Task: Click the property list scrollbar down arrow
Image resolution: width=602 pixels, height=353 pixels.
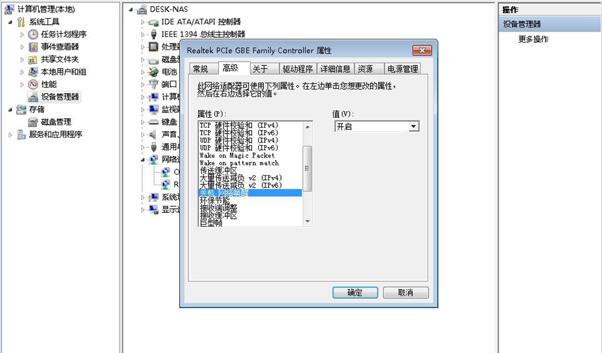Action: (307, 222)
